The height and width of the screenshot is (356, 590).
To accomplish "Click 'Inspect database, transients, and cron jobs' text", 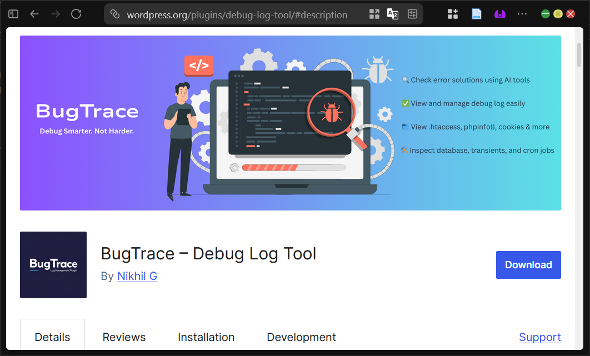I will click(x=482, y=151).
